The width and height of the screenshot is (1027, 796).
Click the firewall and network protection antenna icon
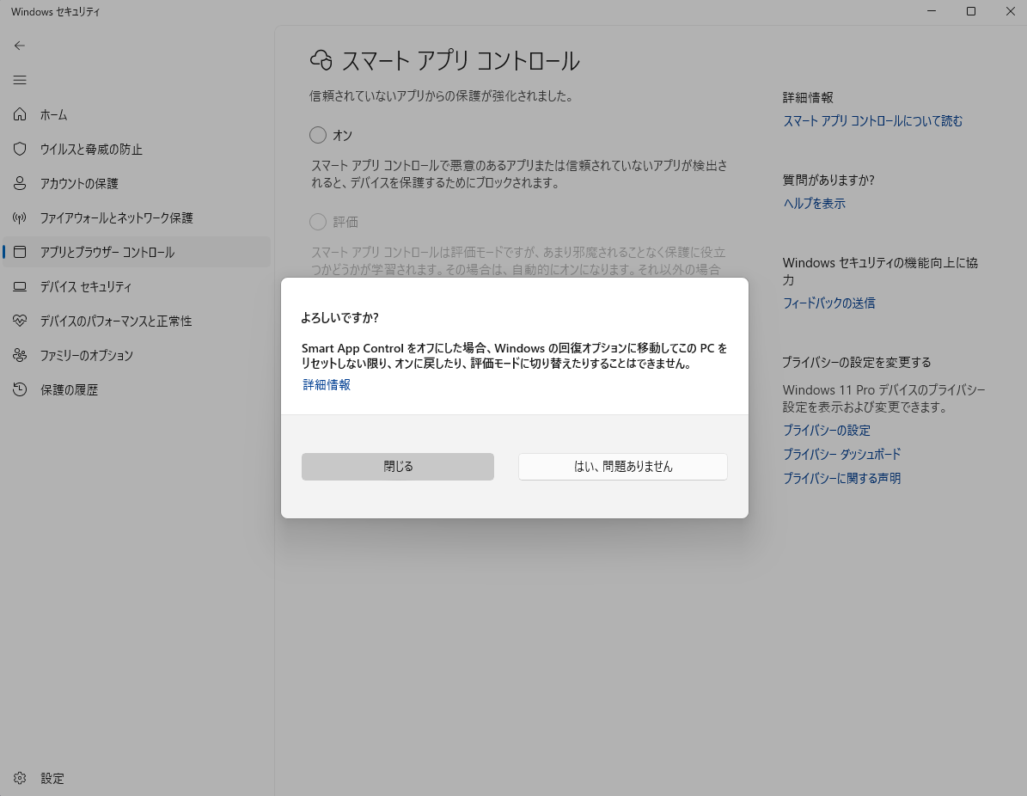(20, 217)
